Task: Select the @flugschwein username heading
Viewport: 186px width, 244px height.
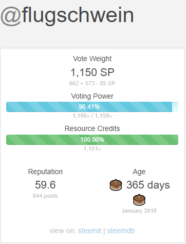Action: pos(67,15)
